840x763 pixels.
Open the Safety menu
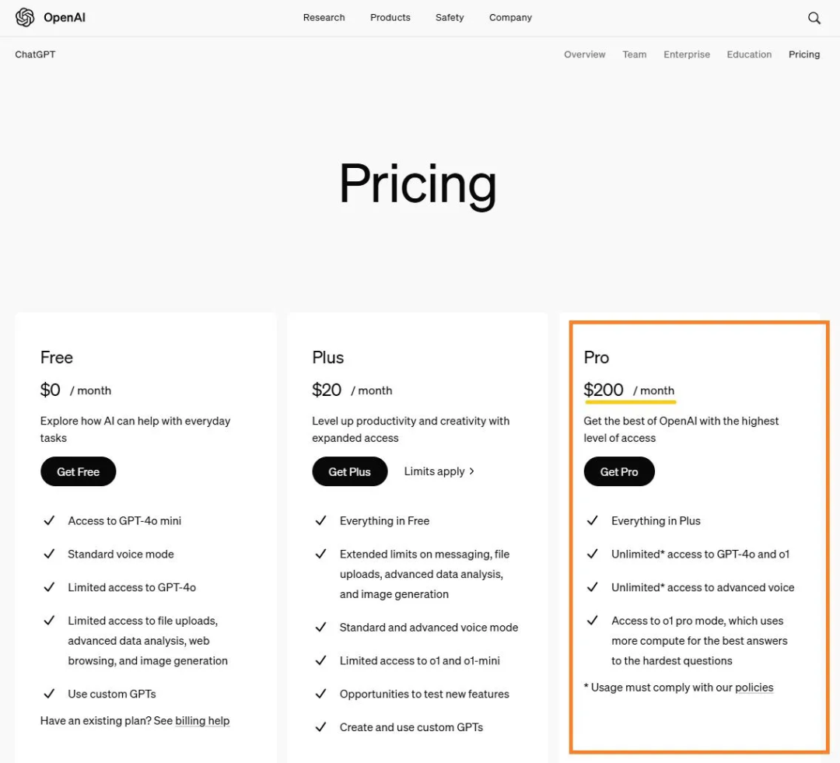(450, 17)
